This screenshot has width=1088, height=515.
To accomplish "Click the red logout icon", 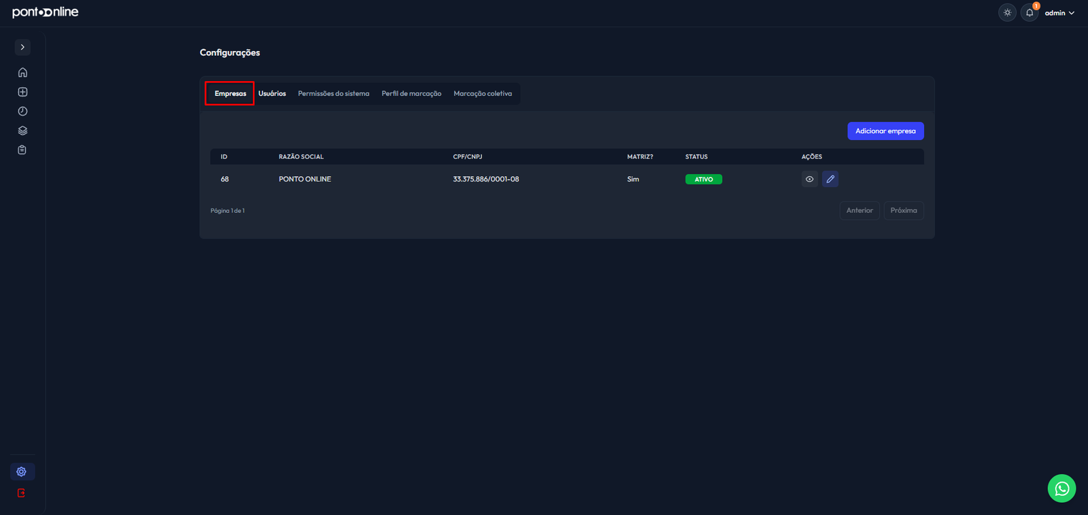I will coord(22,493).
